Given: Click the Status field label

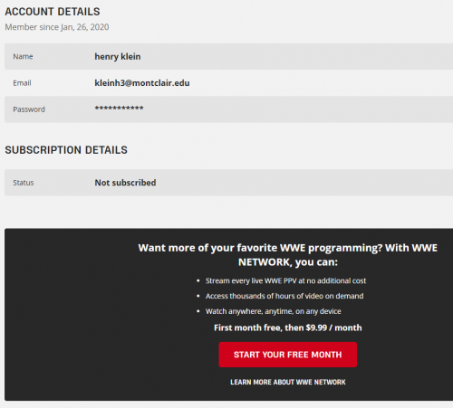Looking at the screenshot, I should 24,183.
